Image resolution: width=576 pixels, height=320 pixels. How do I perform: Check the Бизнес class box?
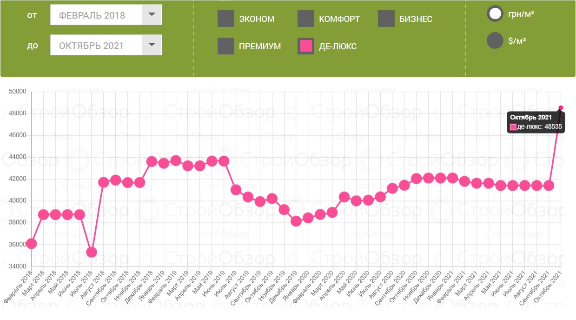(x=386, y=19)
